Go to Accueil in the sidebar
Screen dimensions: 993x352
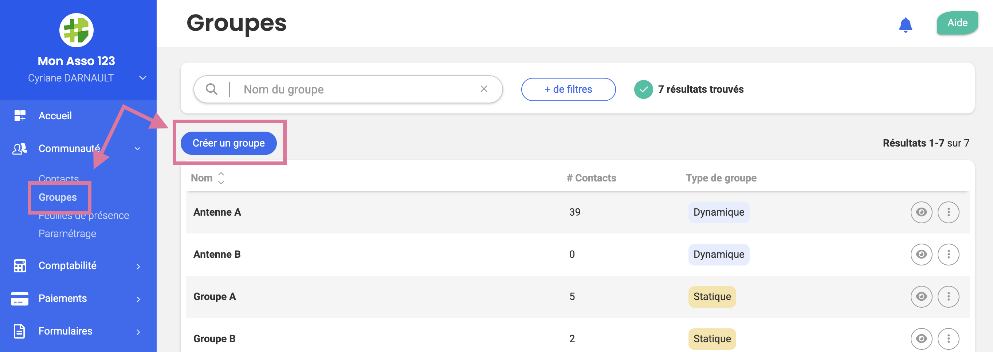point(55,116)
